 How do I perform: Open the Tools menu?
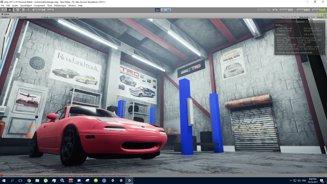50,5
